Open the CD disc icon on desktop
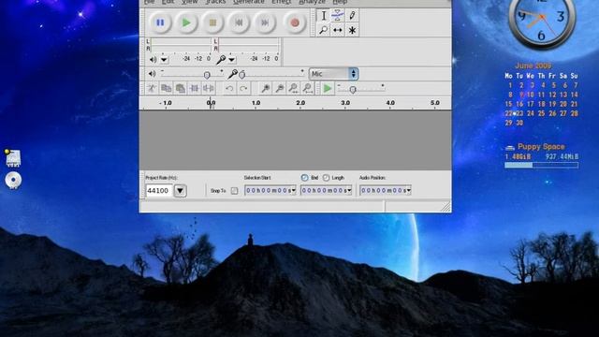The image size is (599, 337). pyautogui.click(x=13, y=181)
